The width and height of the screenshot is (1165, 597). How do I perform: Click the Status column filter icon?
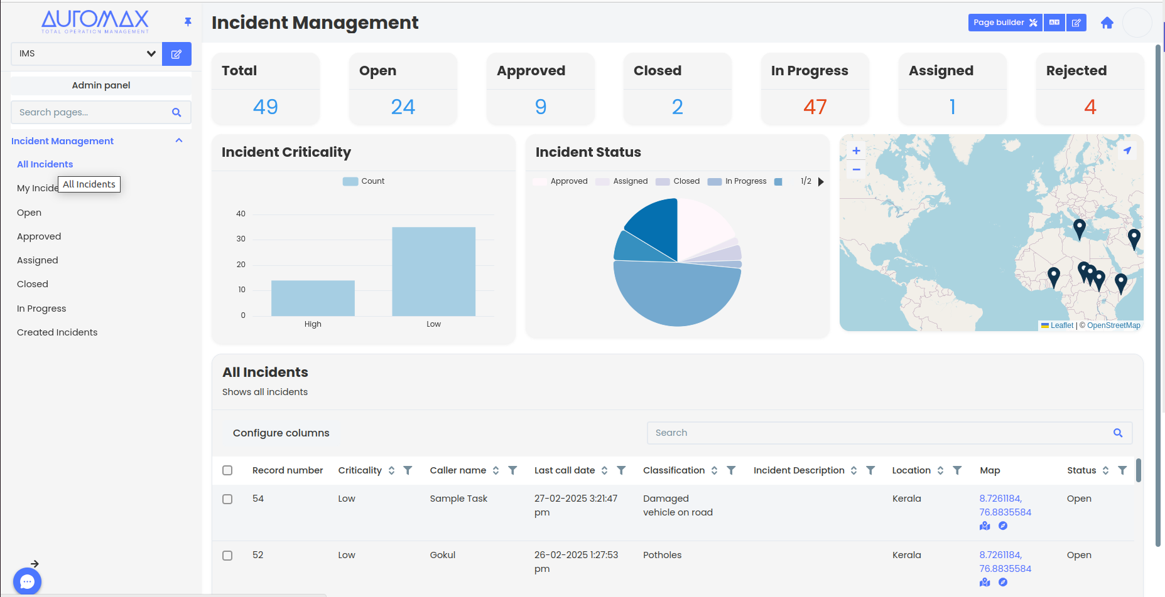[x=1122, y=470]
